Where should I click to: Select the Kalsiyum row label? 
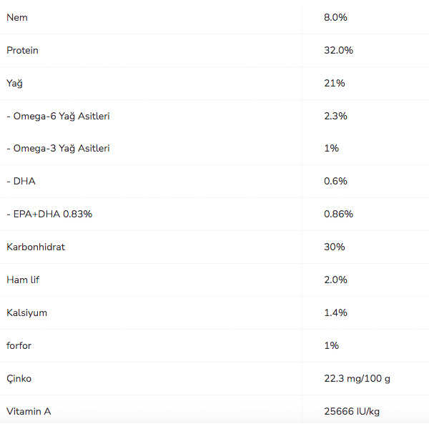coord(26,313)
